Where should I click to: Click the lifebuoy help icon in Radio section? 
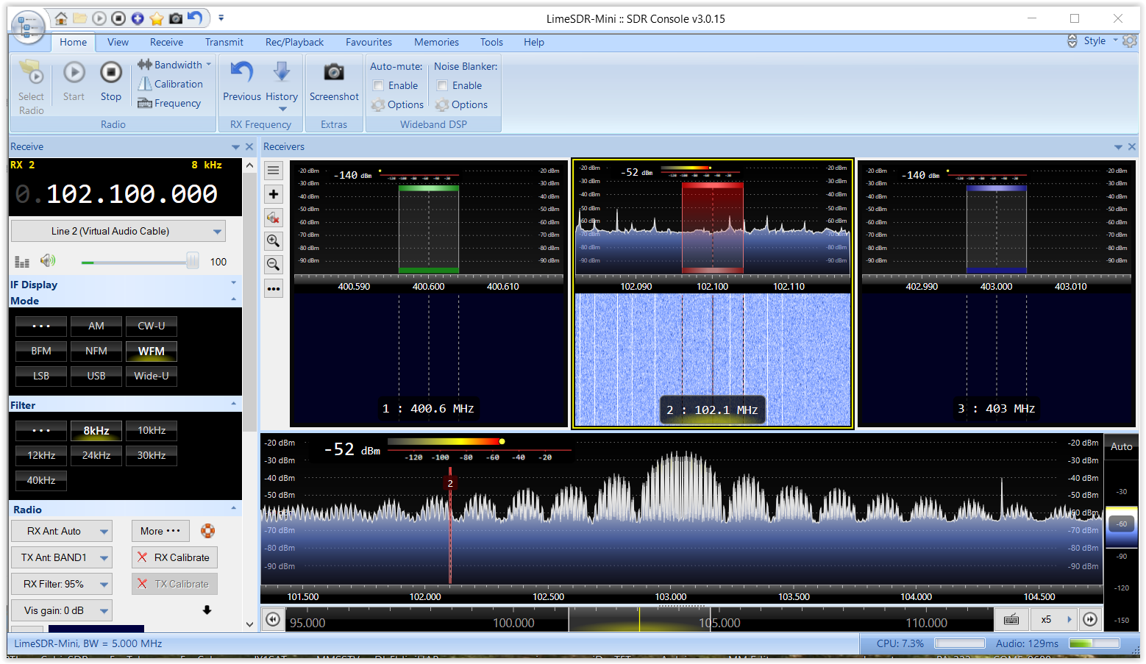pyautogui.click(x=208, y=530)
